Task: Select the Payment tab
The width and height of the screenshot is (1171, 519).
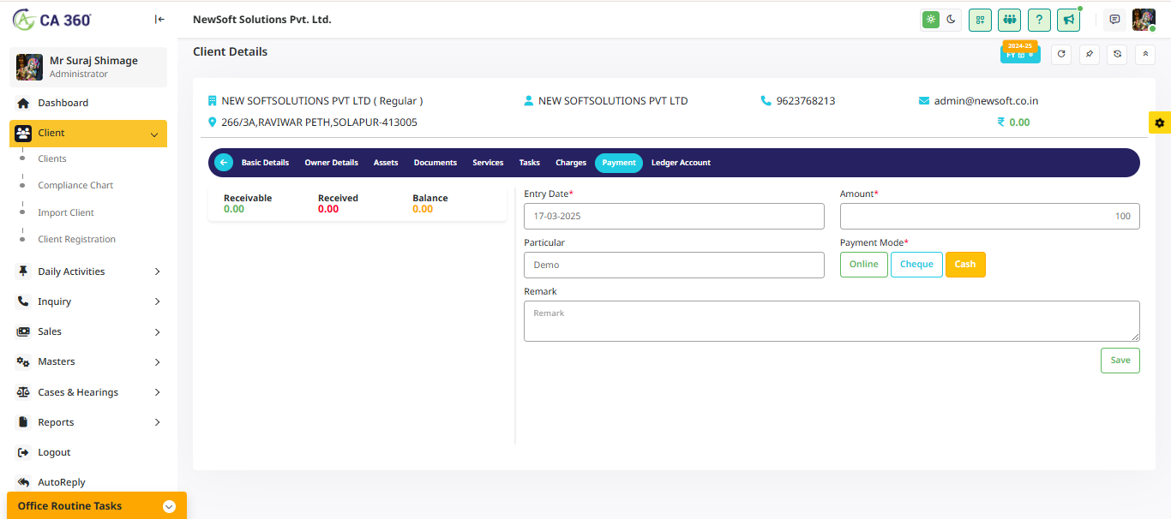Action: coord(619,163)
